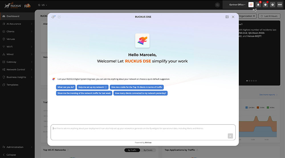Click the DSE chat message input field
Image resolution: width=285 pixels, height=158 pixels.
(x=143, y=132)
